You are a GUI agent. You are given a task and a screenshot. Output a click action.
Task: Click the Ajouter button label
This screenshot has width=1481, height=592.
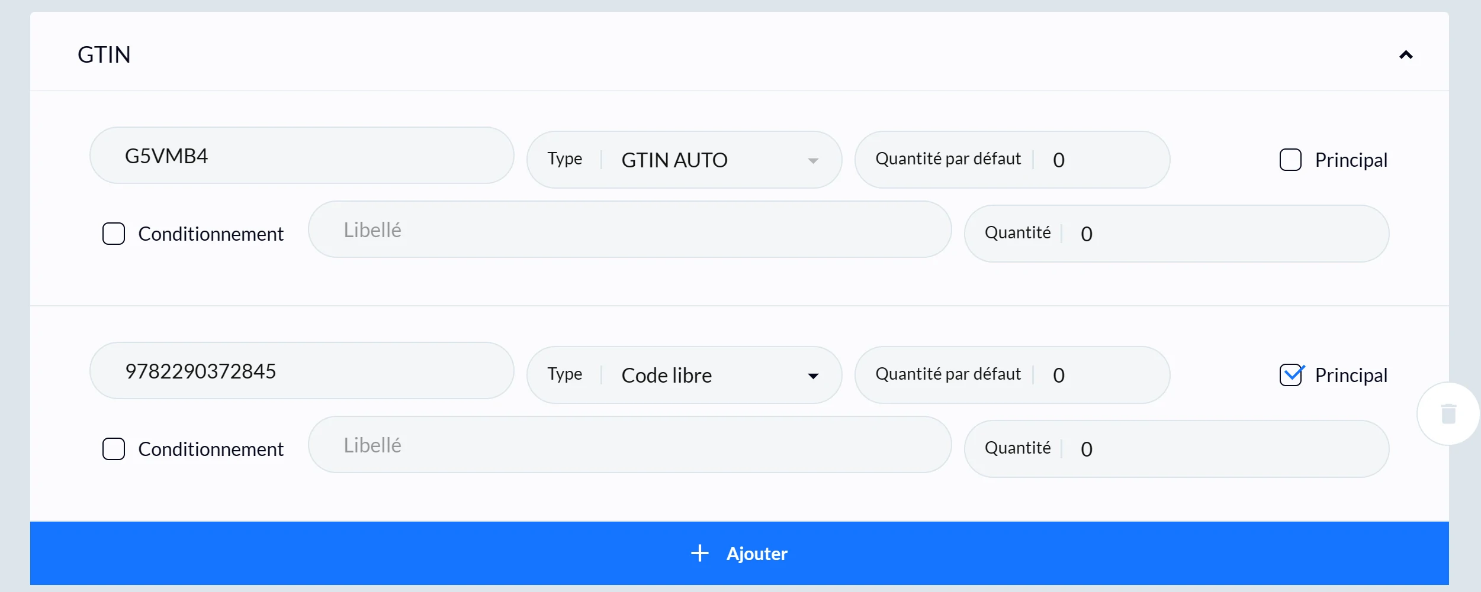[757, 554]
